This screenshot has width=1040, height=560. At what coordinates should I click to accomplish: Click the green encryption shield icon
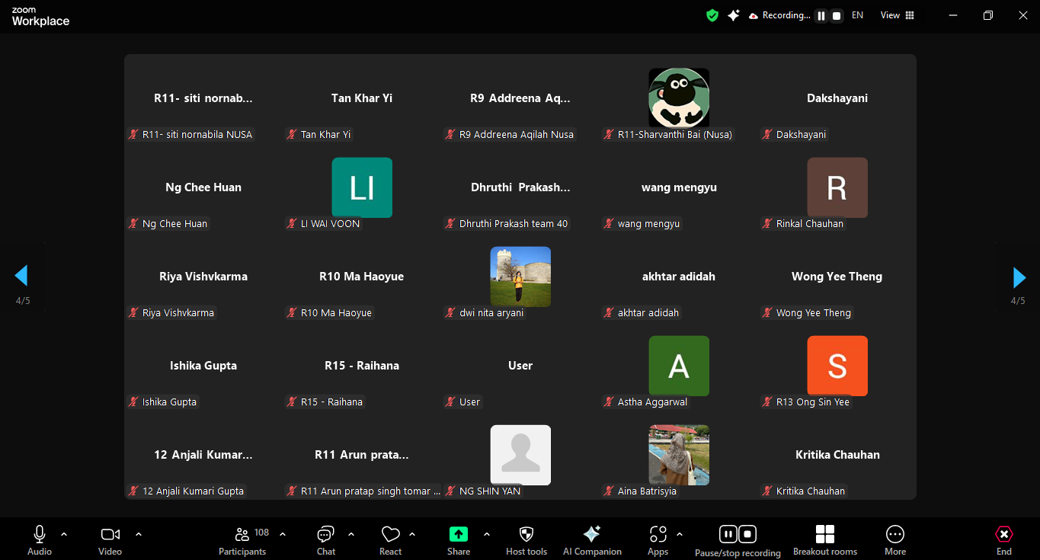click(712, 15)
